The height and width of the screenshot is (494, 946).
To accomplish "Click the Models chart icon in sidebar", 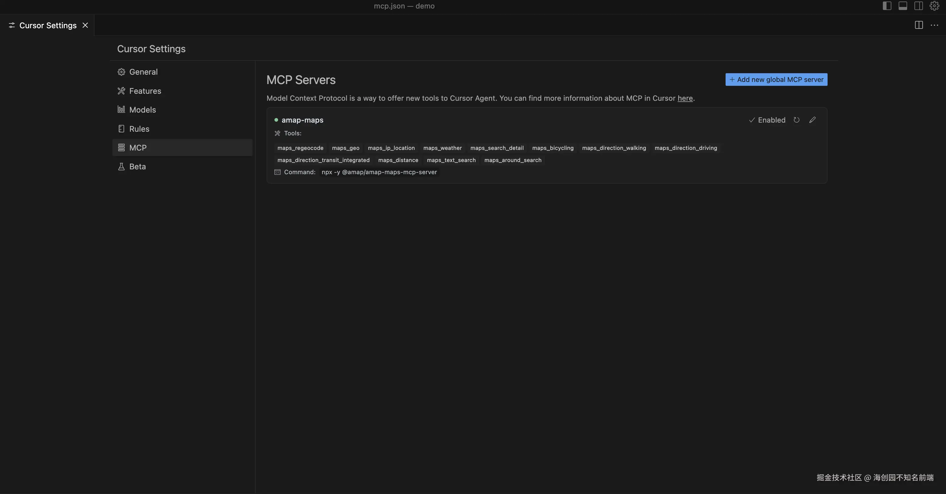I will coord(121,109).
